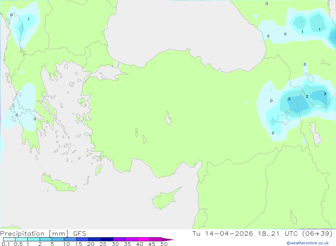Click the above-50 mm arrow tip of legend
Image resolution: width=336 pixels, height=246 pixels.
tap(168, 239)
